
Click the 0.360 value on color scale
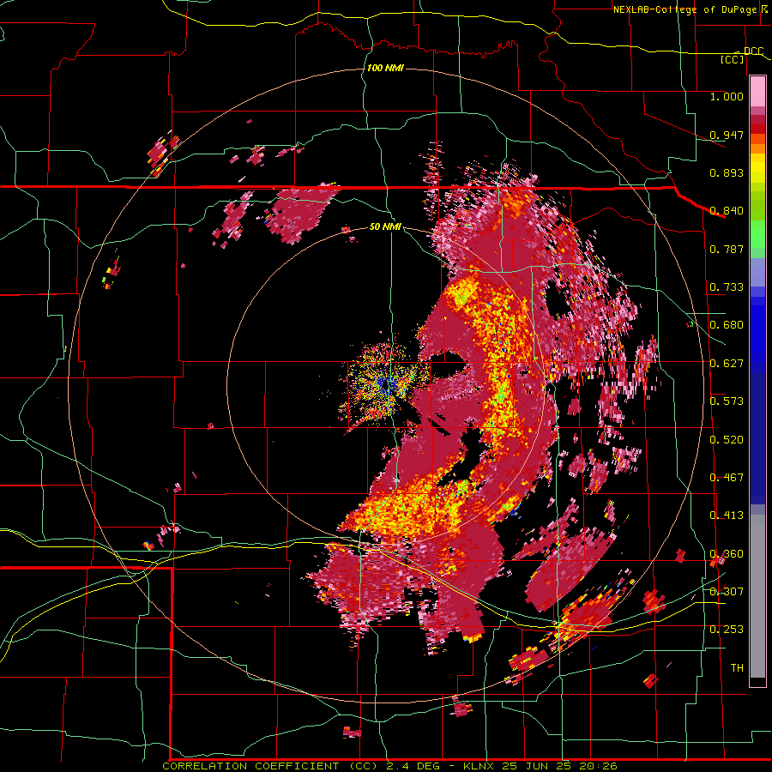(727, 554)
